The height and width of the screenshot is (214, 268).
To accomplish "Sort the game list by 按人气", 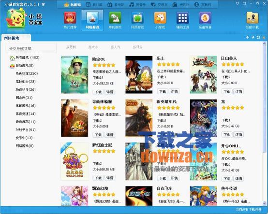I will point(115,47).
